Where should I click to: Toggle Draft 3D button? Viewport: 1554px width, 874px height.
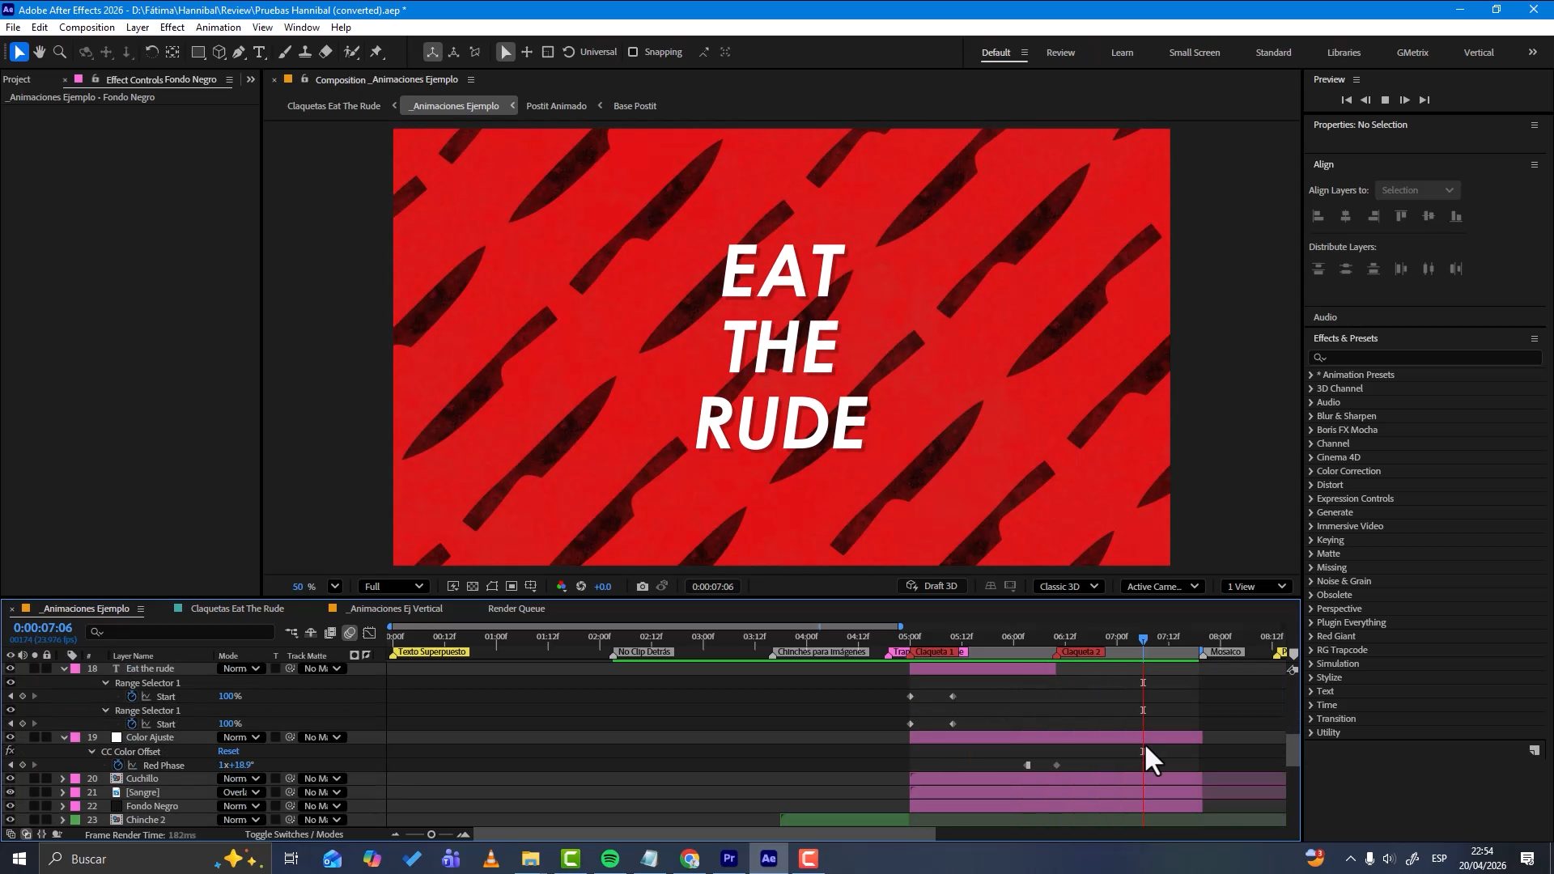(x=932, y=587)
